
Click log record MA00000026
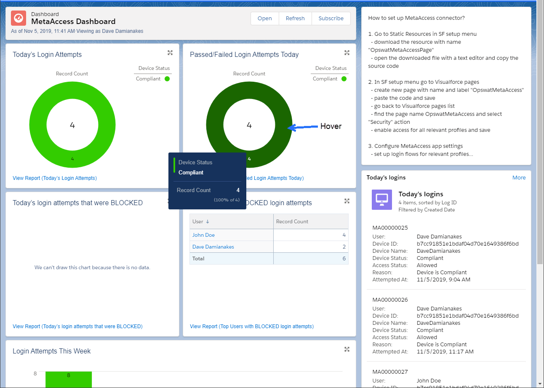pos(390,300)
